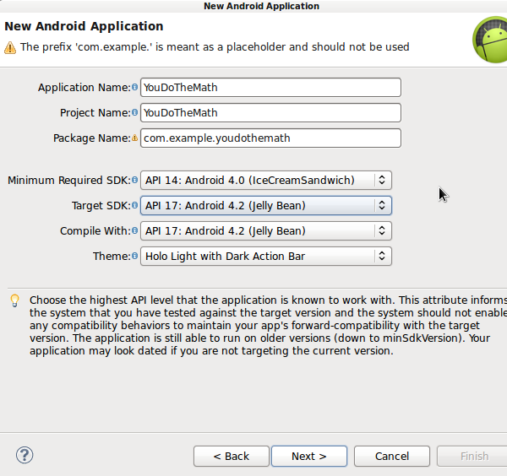This screenshot has height=476, width=507.
Task: Click the 'Minimum Required SDK:' label
Action: (x=69, y=181)
